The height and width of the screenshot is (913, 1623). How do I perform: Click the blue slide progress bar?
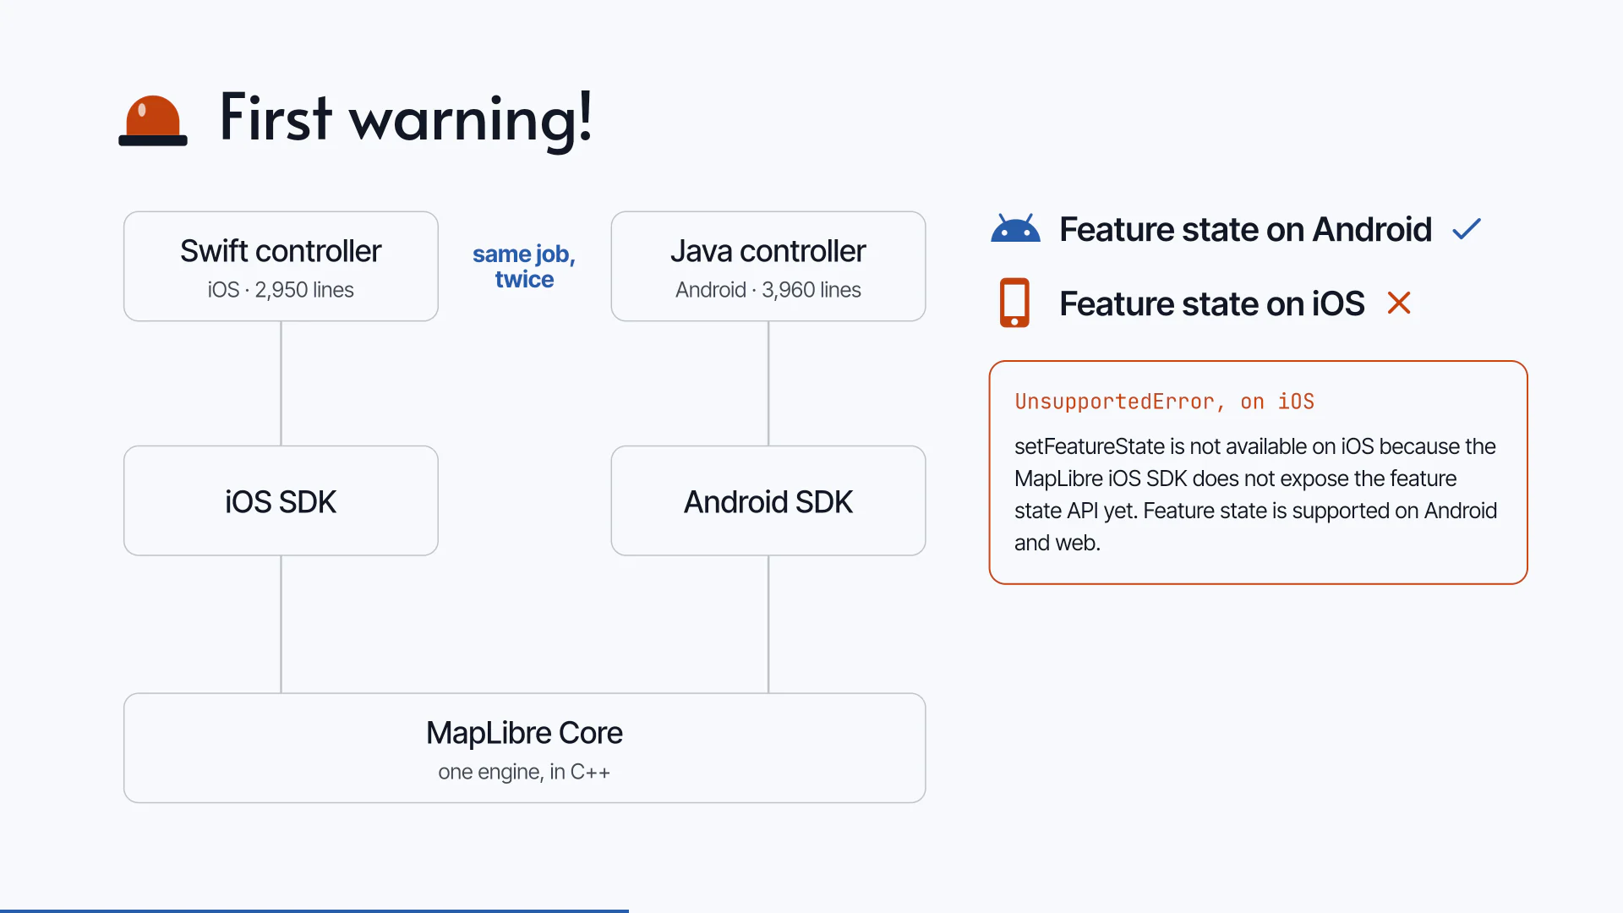pyautogui.click(x=314, y=910)
